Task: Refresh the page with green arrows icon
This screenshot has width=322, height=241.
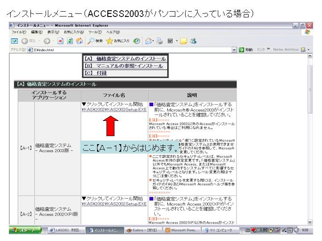Action: (x=70, y=41)
